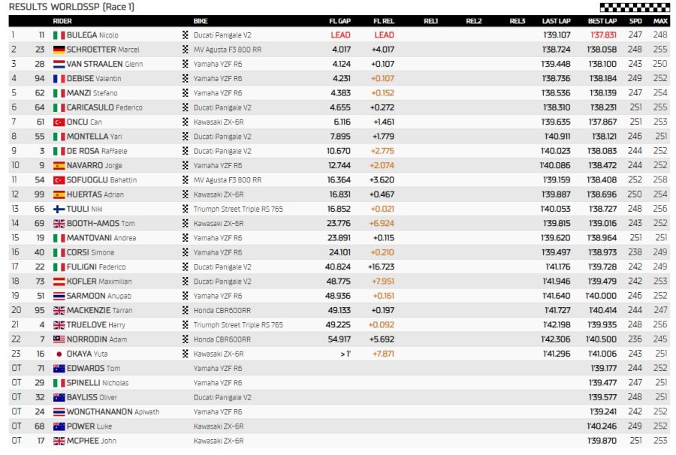Click the checkered flag icon in SOFUOGLU's row
The height and width of the screenshot is (455, 676).
coord(186,180)
